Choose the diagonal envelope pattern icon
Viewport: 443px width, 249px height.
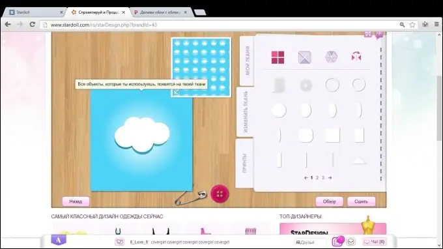tap(305, 57)
